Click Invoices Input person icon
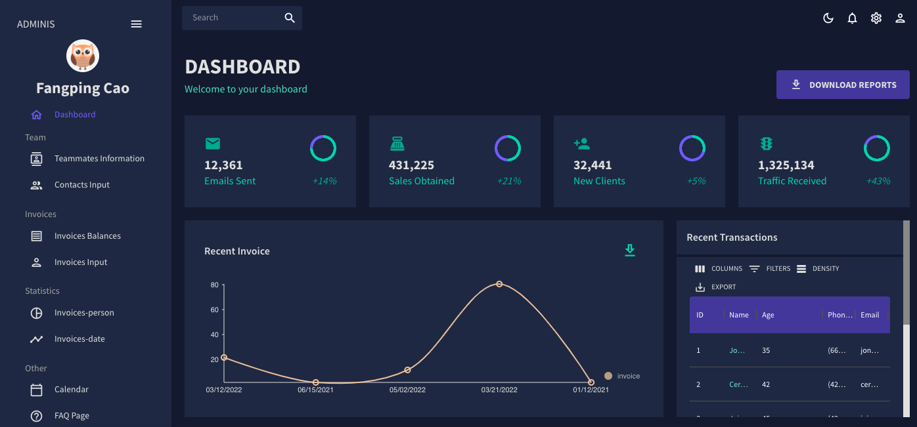The image size is (917, 427). [37, 262]
